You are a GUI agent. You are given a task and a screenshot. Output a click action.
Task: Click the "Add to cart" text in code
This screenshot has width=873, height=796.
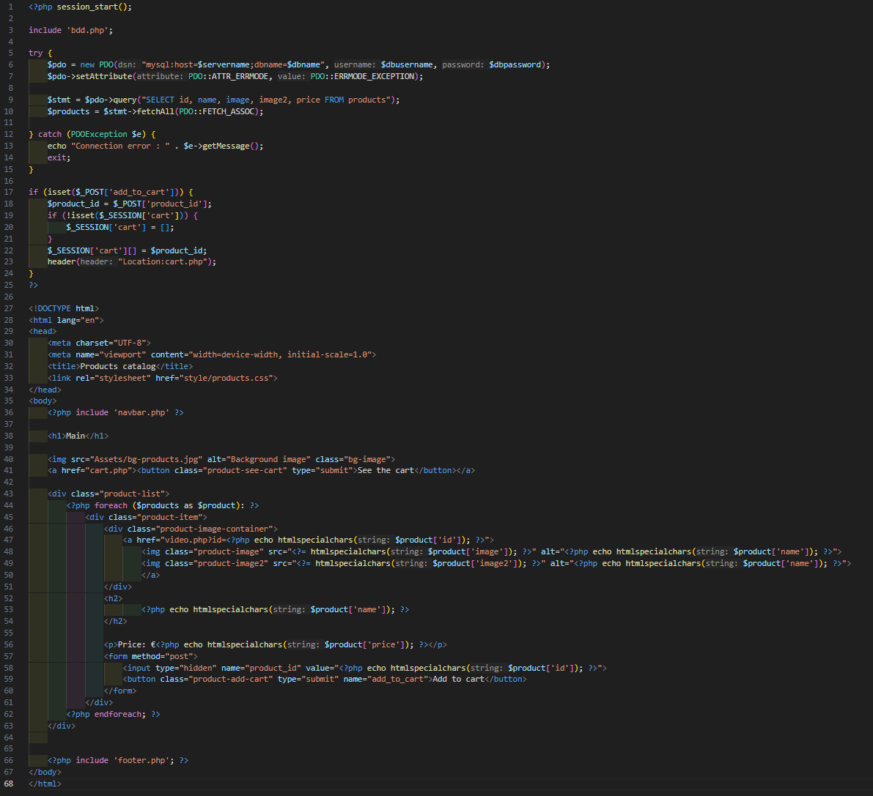[x=458, y=679]
